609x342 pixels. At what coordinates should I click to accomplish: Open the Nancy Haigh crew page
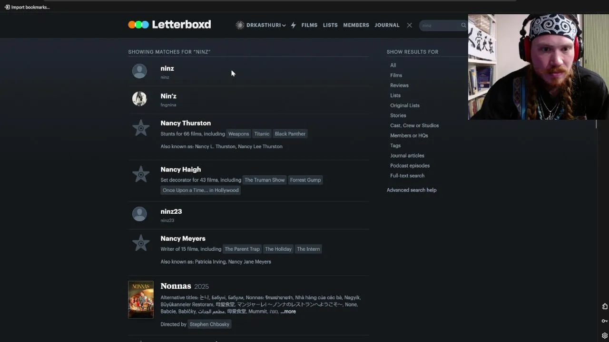[181, 169]
